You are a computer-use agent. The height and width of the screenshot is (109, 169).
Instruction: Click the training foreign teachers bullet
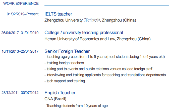click(x=64, y=63)
